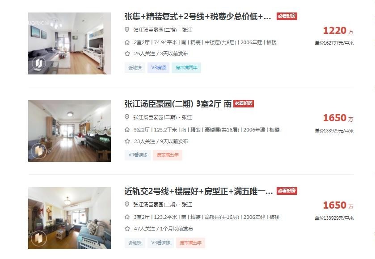Click first listing living room thumbnail
Screen dimensions: 375x259
click(69, 43)
